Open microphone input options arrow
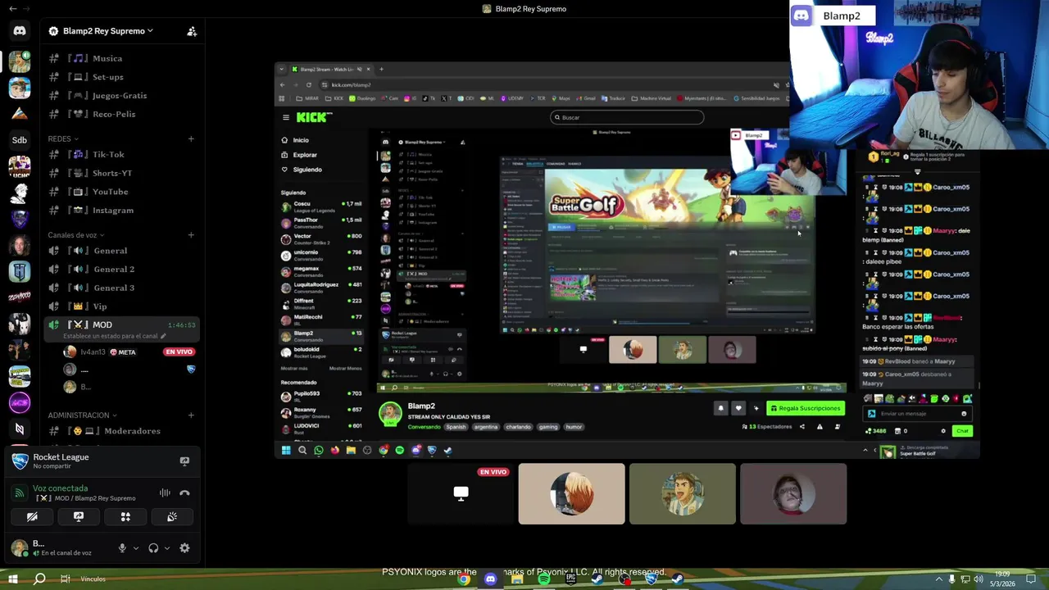The height and width of the screenshot is (590, 1049). (135, 548)
